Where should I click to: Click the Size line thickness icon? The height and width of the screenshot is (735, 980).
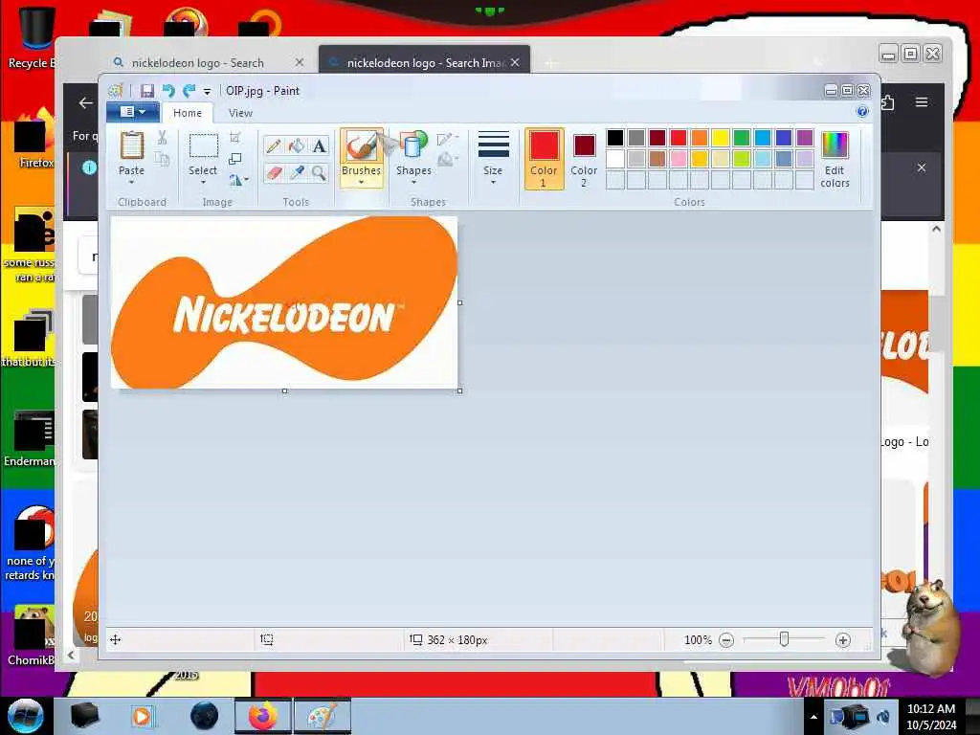[x=493, y=145]
